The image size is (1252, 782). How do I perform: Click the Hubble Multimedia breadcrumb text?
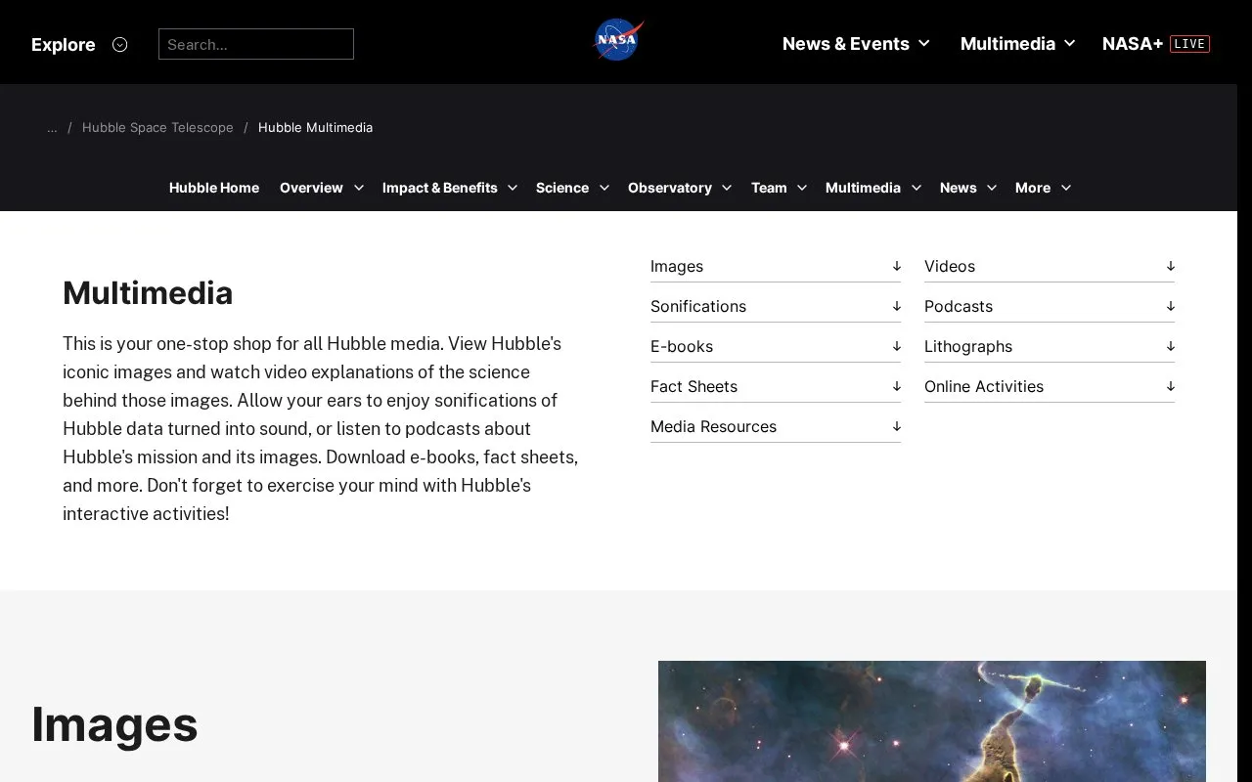click(x=315, y=128)
